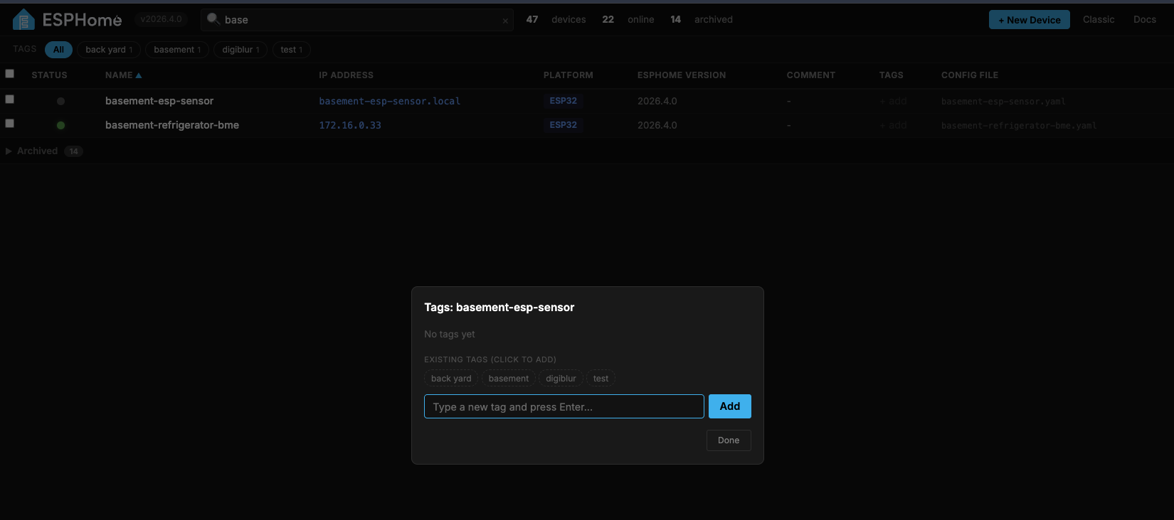
Task: Sort by the IP ADDRESS column header
Action: pos(346,75)
